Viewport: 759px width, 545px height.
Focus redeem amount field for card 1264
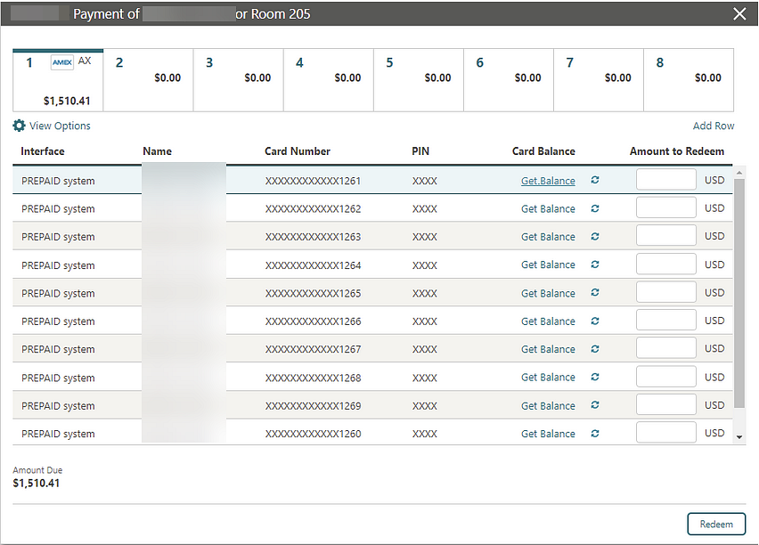click(666, 264)
